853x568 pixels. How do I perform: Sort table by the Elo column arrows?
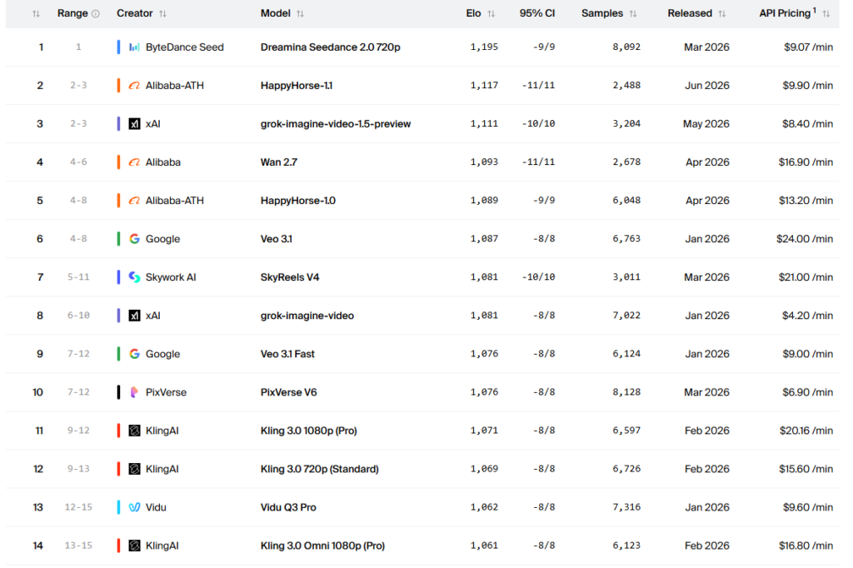pos(491,14)
